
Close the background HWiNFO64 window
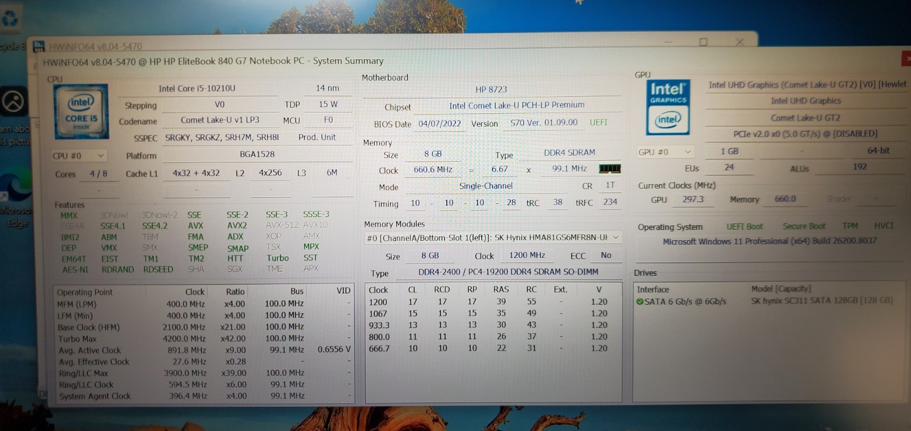(x=739, y=42)
